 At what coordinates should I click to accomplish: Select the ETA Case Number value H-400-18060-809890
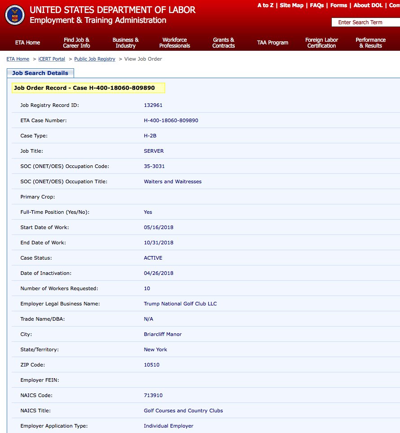point(171,120)
